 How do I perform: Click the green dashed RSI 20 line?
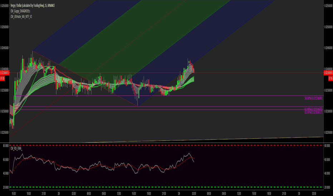(166, 187)
